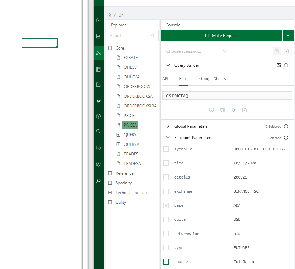Click the magnifier beside the Explorer search box
This screenshot has width=295, height=269.
tap(153, 35)
